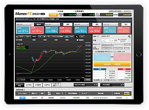Image resolution: width=149 pixels, height=110 pixels.
Task: Decrease order quantity with minus button
Action: [103, 40]
